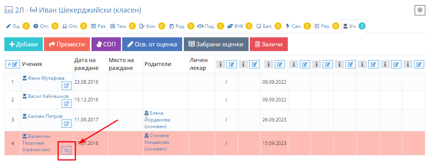Click edit icon next to Калоян Петров
Image resolution: width=430 pixels, height=165 pixels.
66,124
